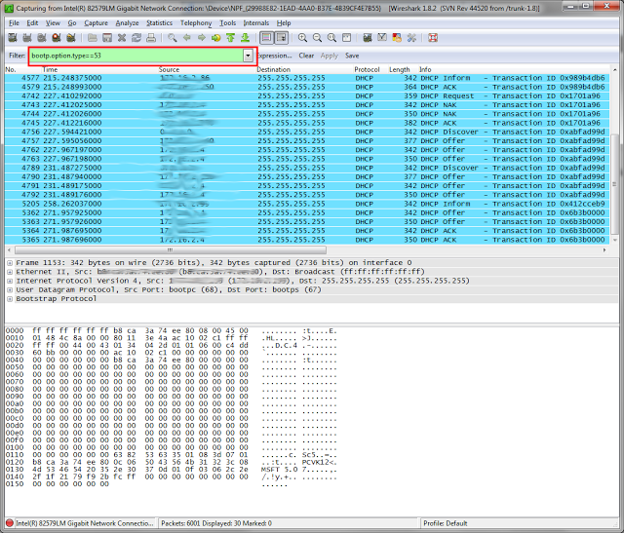Viewport: 624px width, 533px height.
Task: Click the zoom out toolbar icon
Action: pos(318,37)
